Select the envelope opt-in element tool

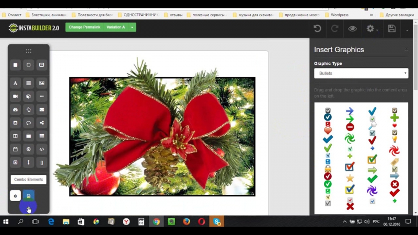[x=42, y=110]
